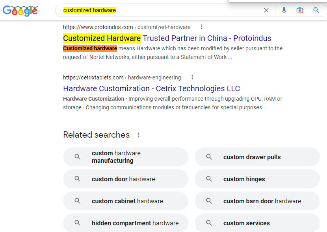
Task: Submit query with blue magnifier icon
Action: [316, 10]
